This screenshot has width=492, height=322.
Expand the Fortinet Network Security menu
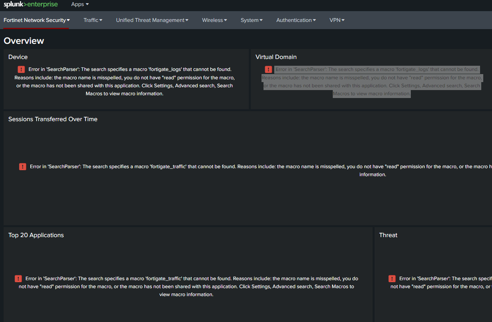pyautogui.click(x=36, y=20)
